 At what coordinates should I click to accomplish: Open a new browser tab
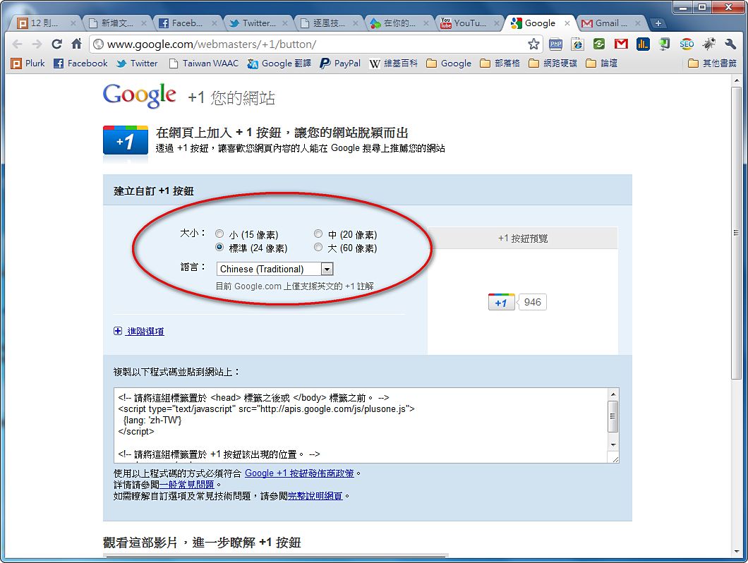[x=658, y=23]
